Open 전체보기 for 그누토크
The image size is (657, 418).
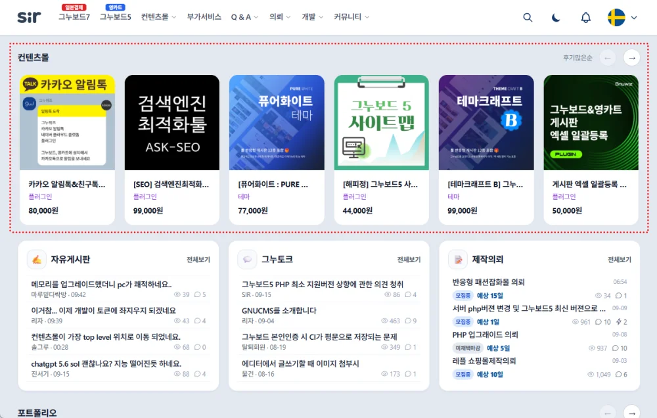tap(409, 260)
